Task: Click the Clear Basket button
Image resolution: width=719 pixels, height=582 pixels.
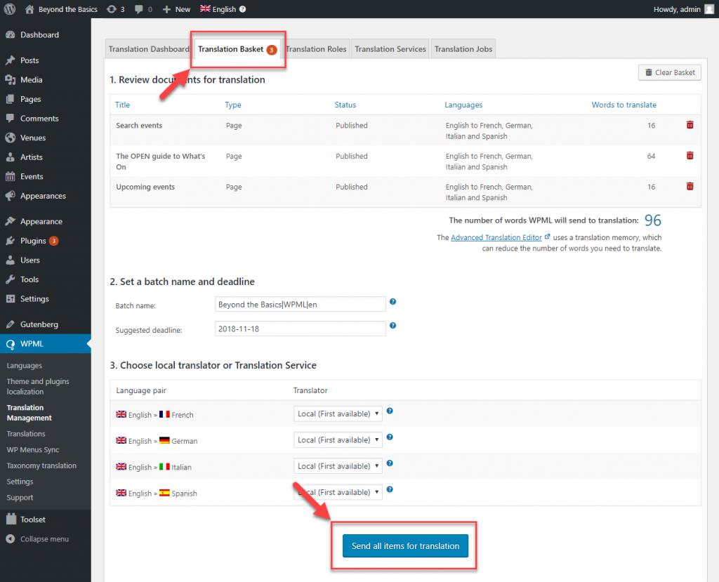Action: coord(669,72)
